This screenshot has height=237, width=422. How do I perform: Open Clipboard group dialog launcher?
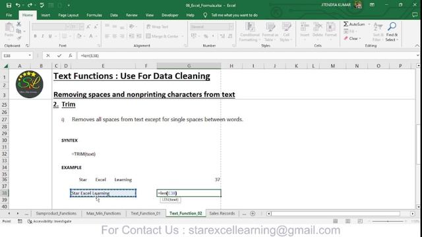point(27,45)
